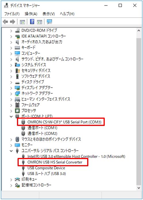Minimize the Device Manager window
This screenshot has height=200, width=143.
(x=106, y=5)
